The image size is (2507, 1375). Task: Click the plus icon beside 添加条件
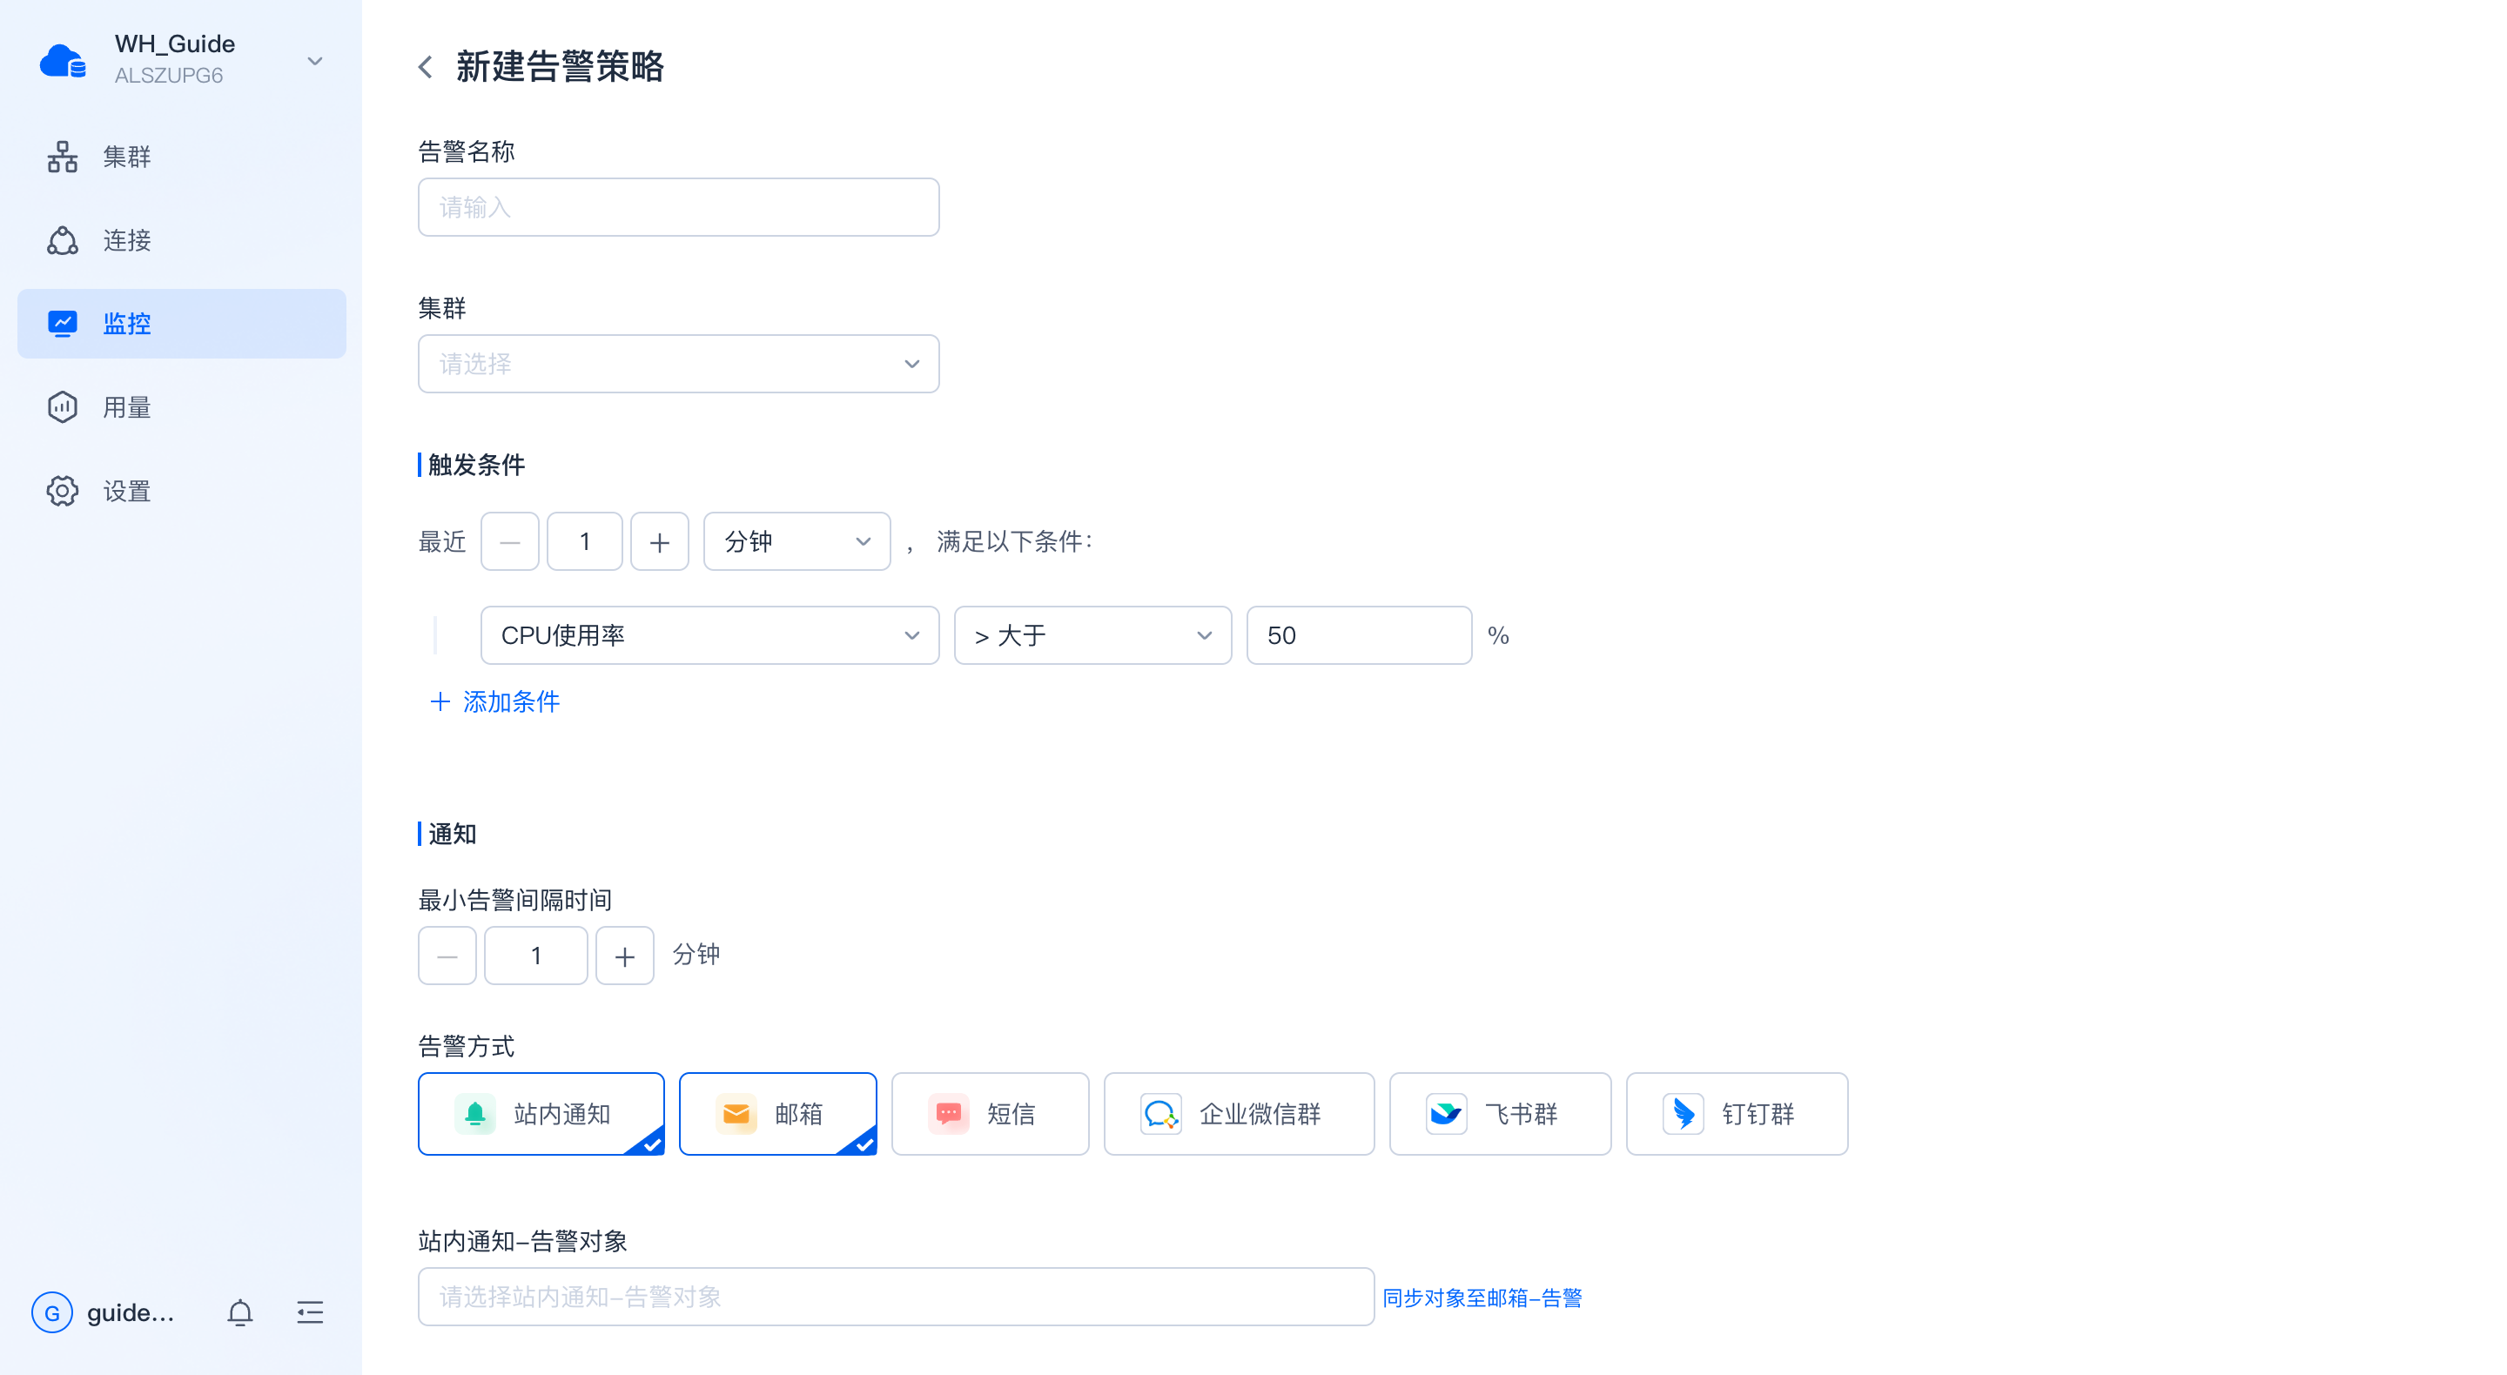[440, 701]
